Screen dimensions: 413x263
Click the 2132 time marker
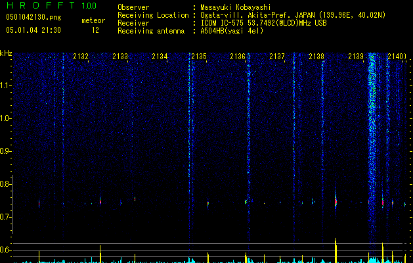(x=81, y=57)
